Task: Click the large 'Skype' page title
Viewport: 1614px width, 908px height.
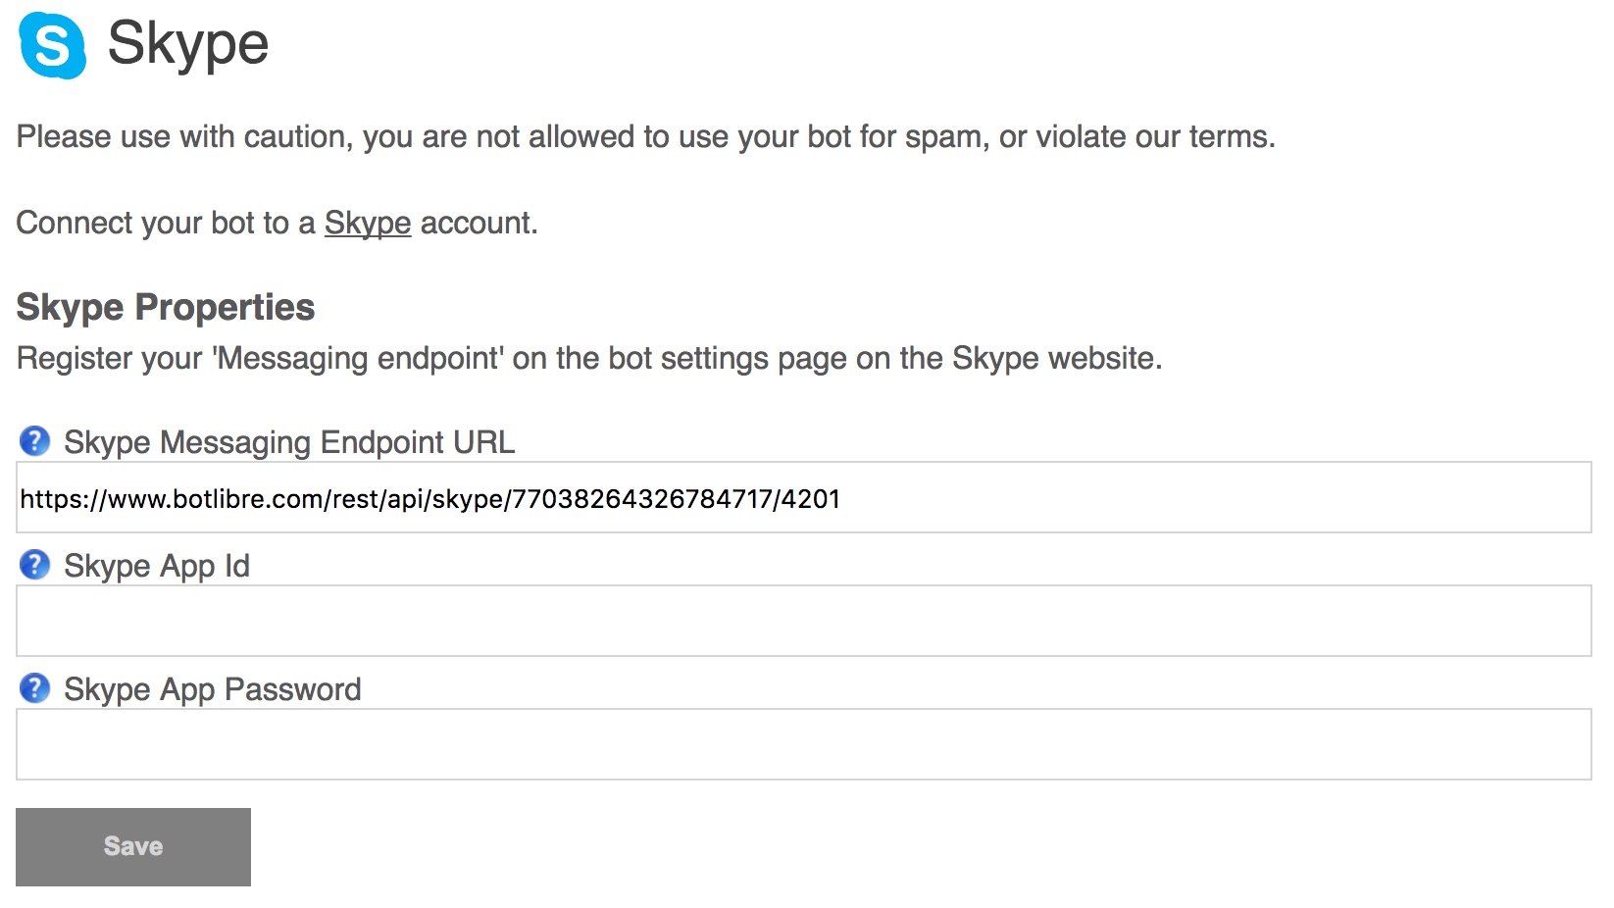Action: click(188, 44)
